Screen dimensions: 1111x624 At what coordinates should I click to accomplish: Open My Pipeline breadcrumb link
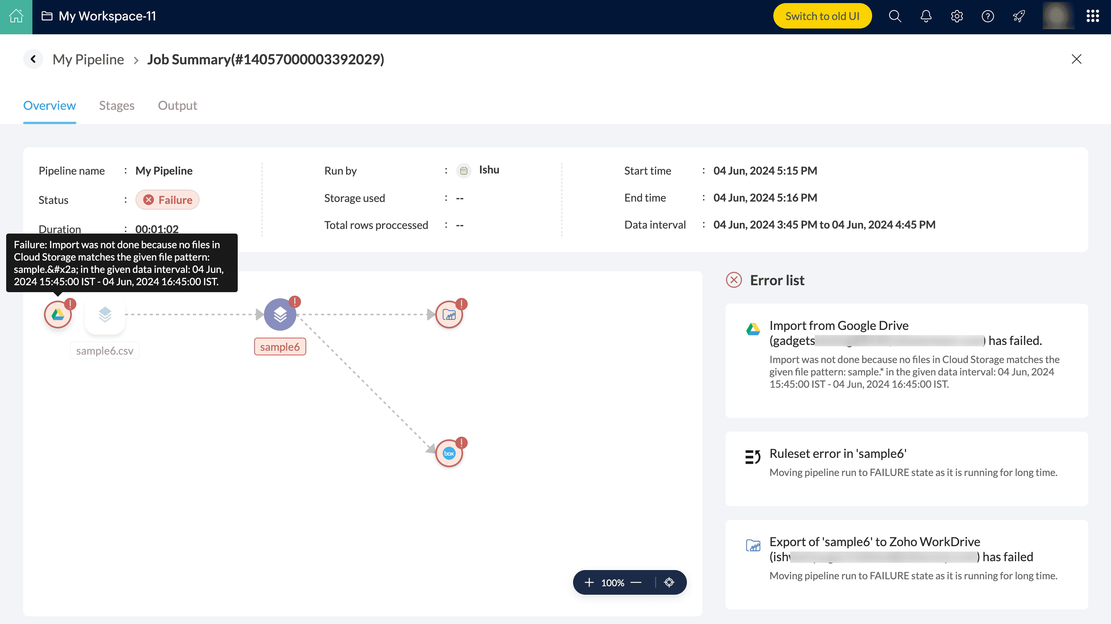coord(88,59)
